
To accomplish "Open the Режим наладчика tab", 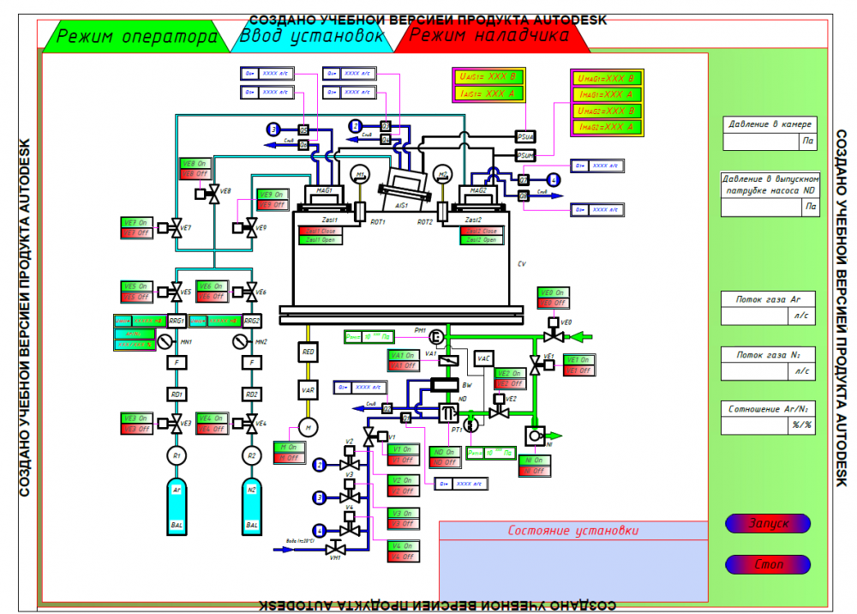I will [x=490, y=37].
